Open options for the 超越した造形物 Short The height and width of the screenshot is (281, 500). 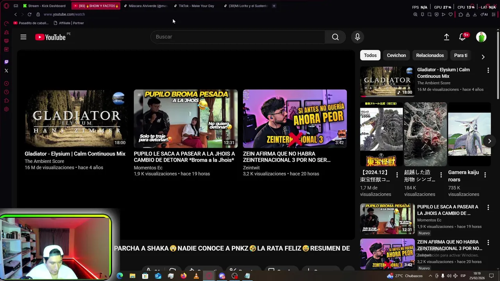coord(441,175)
